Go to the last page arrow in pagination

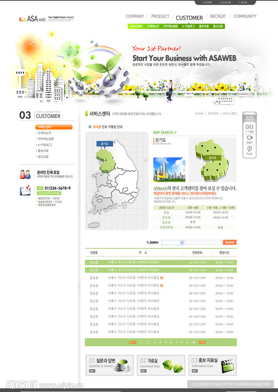tap(204, 342)
